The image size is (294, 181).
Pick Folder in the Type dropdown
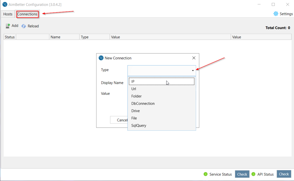tap(162, 96)
